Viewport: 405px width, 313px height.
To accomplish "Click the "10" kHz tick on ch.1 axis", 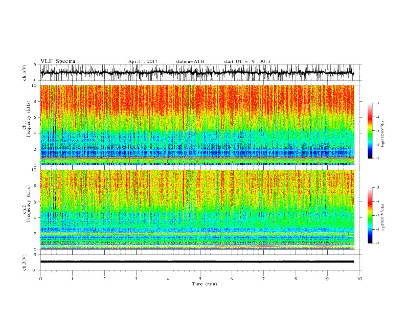I will (34, 85).
